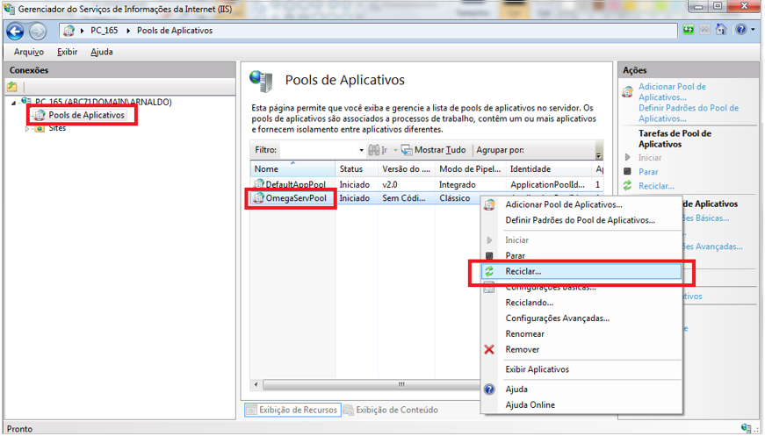Screen dimensions: 765x436
Task: Select Configurações Avançadas... in the context menu
Action: point(557,318)
